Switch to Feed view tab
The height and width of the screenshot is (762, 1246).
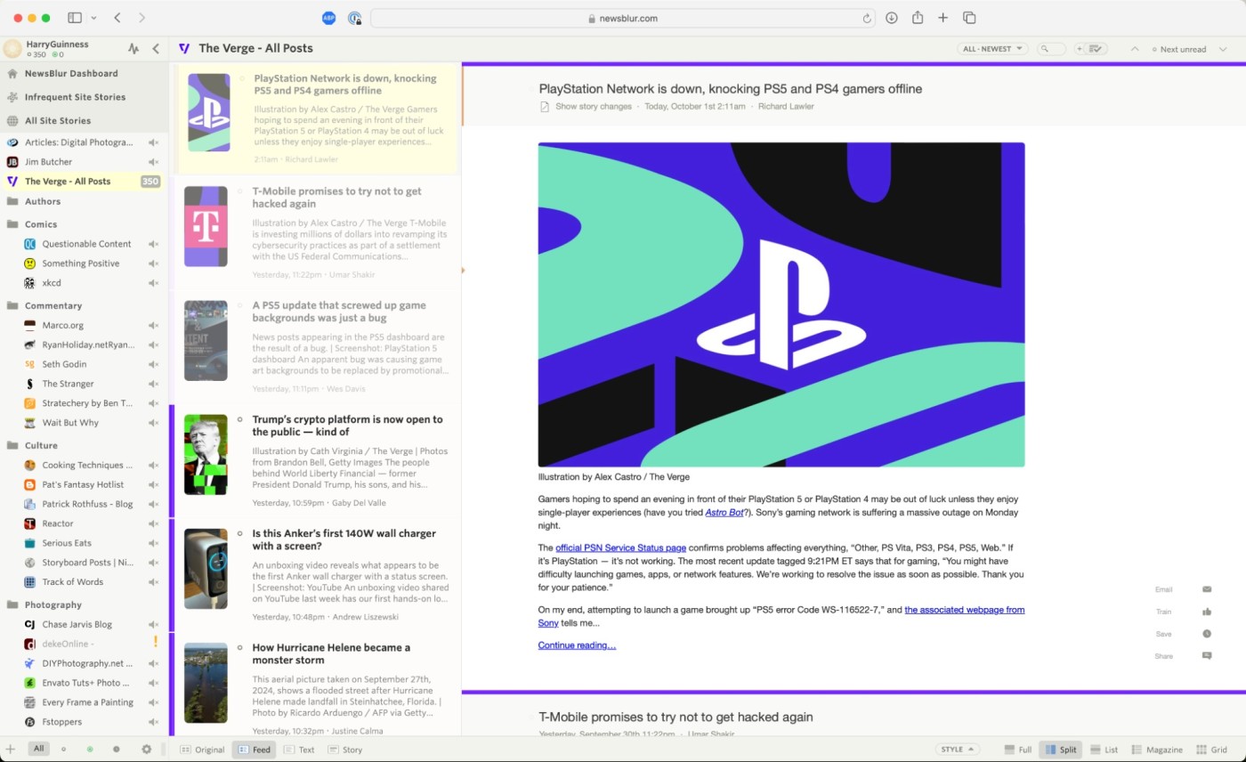[x=254, y=750]
